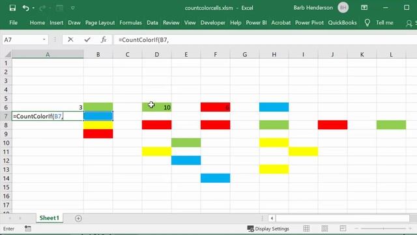Select the blue cell B7
417x235 pixels.
pos(98,116)
